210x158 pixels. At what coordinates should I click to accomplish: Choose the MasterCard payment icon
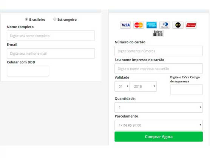tap(139, 25)
